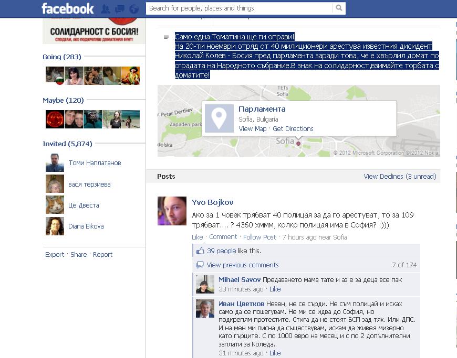Open Иван Цветков's profile name
The width and height of the screenshot is (457, 358).
pos(241,304)
